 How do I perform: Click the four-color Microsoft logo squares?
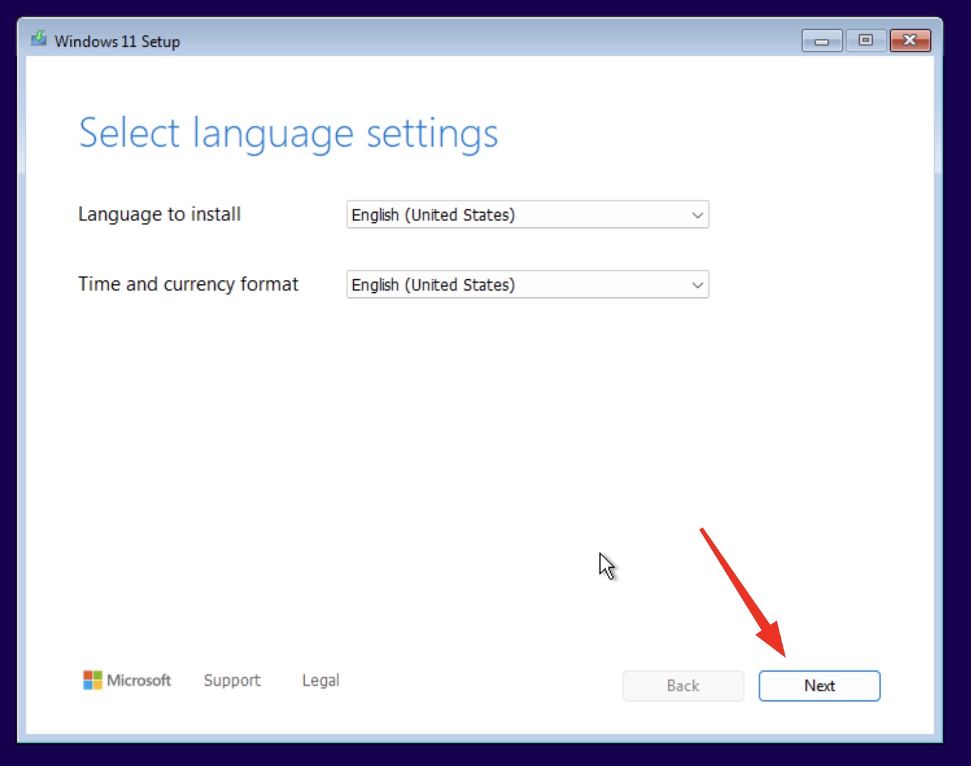[x=93, y=680]
